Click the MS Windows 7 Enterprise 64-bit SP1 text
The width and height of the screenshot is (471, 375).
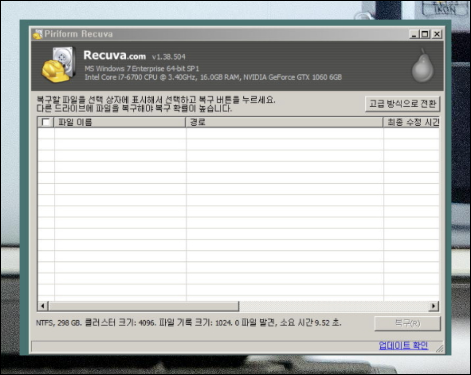tap(142, 69)
